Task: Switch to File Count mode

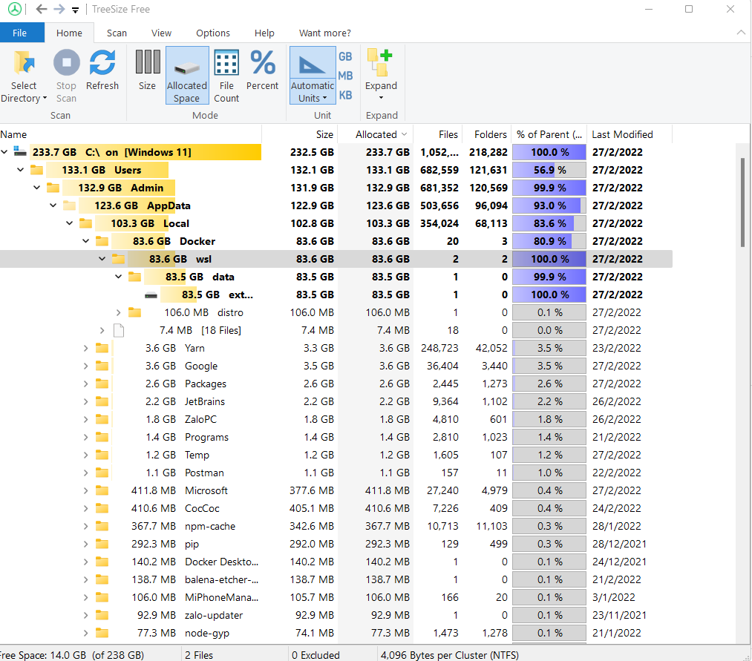Action: click(226, 76)
